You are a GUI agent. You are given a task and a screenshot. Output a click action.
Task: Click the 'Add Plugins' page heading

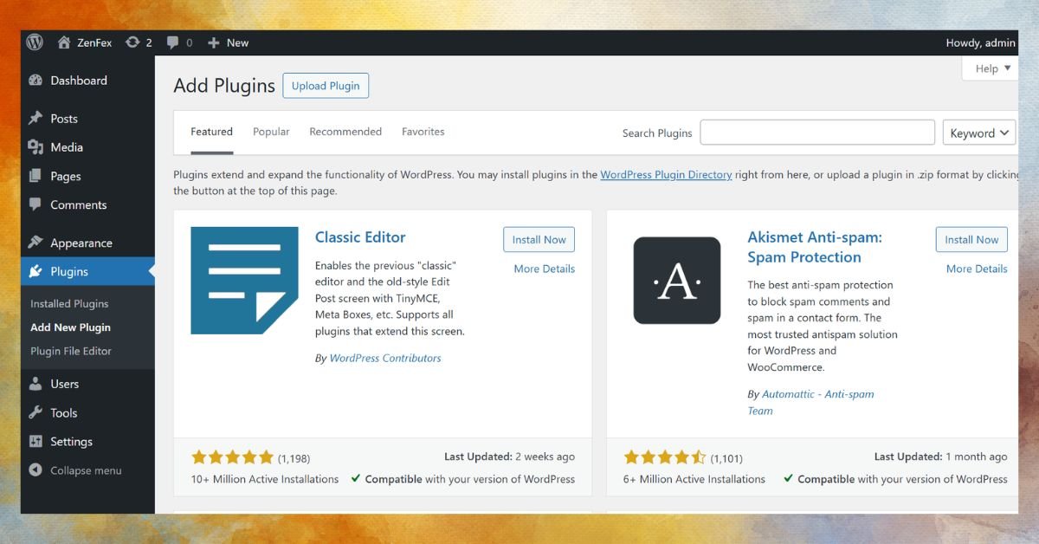pos(224,86)
